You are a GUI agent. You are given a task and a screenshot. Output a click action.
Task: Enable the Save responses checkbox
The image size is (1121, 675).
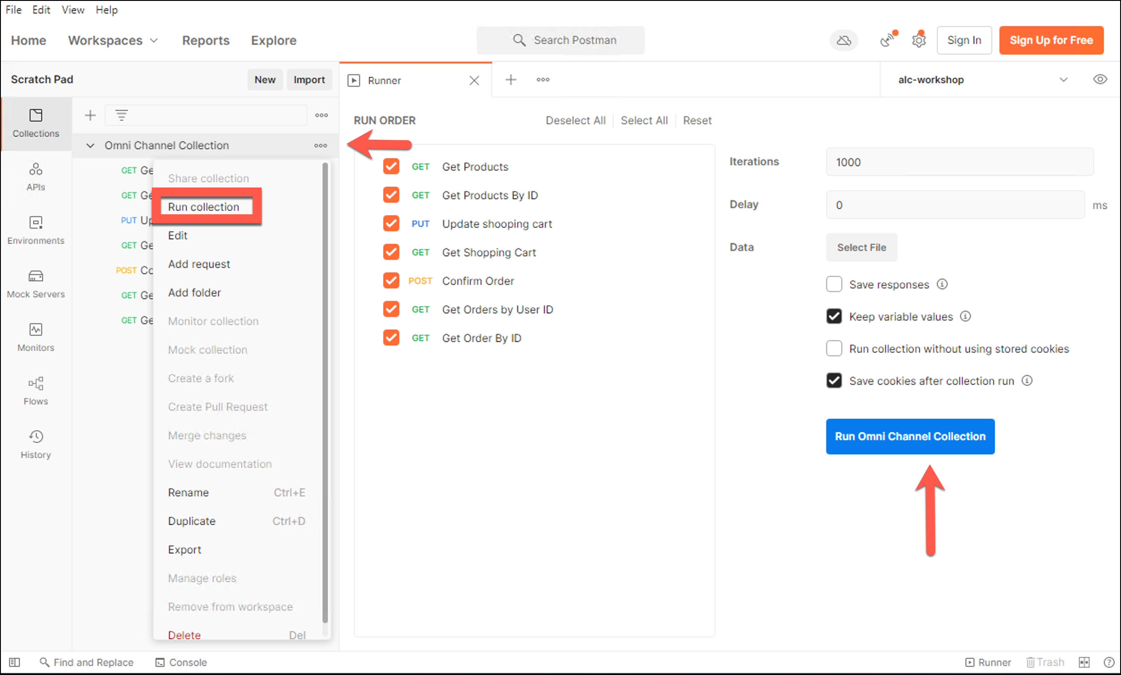point(833,284)
